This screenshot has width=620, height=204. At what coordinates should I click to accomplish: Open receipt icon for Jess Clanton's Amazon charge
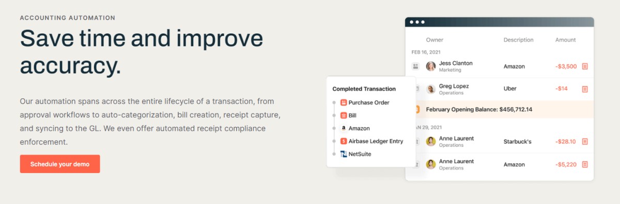click(x=585, y=66)
